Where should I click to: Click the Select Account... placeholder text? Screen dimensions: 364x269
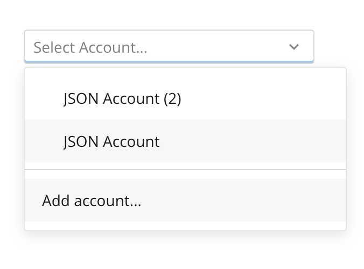click(x=90, y=47)
